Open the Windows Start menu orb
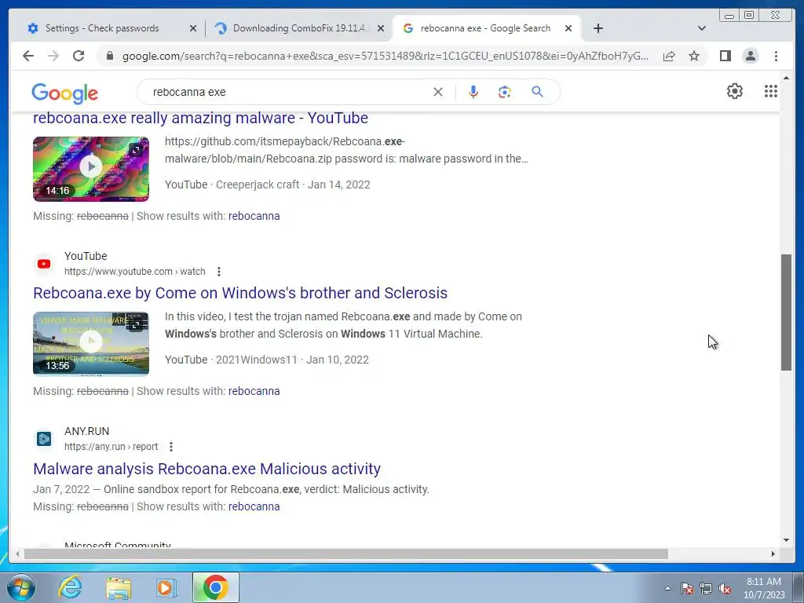This screenshot has width=804, height=603. tap(21, 587)
